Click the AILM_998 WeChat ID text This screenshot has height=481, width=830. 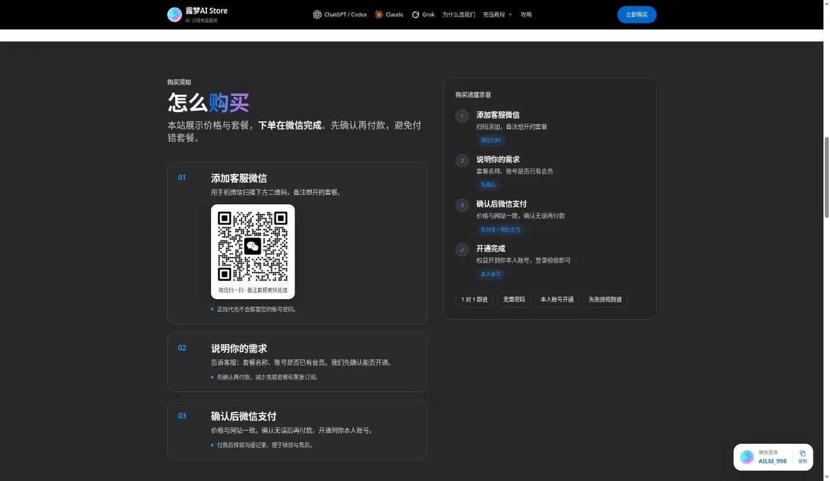(772, 461)
